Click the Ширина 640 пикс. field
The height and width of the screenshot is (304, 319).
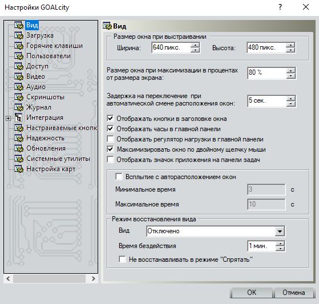[x=171, y=47]
